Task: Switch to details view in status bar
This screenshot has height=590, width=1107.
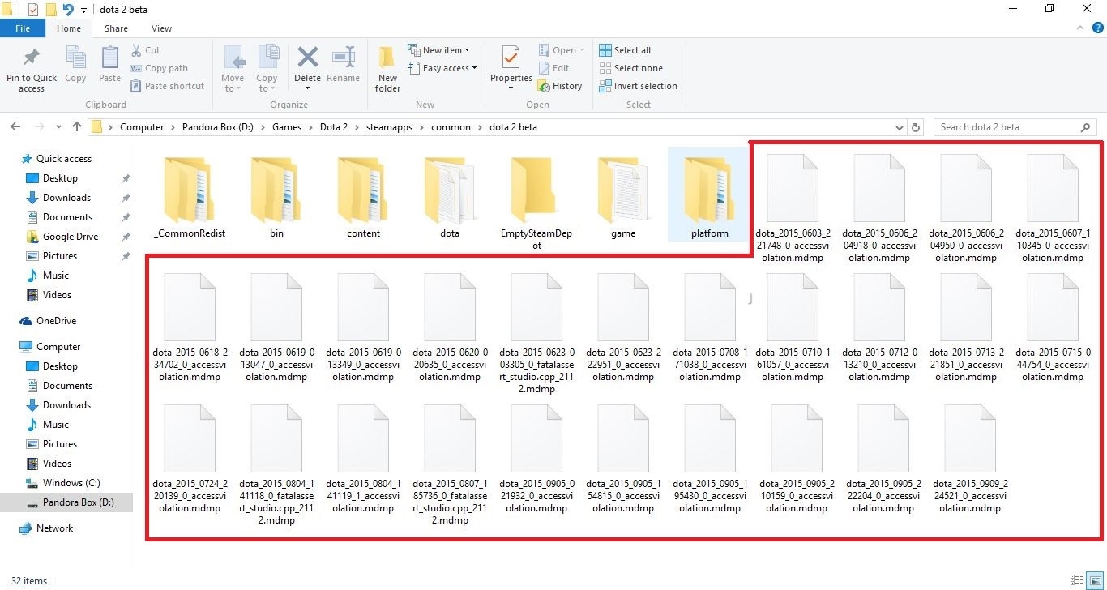Action: tap(1077, 580)
